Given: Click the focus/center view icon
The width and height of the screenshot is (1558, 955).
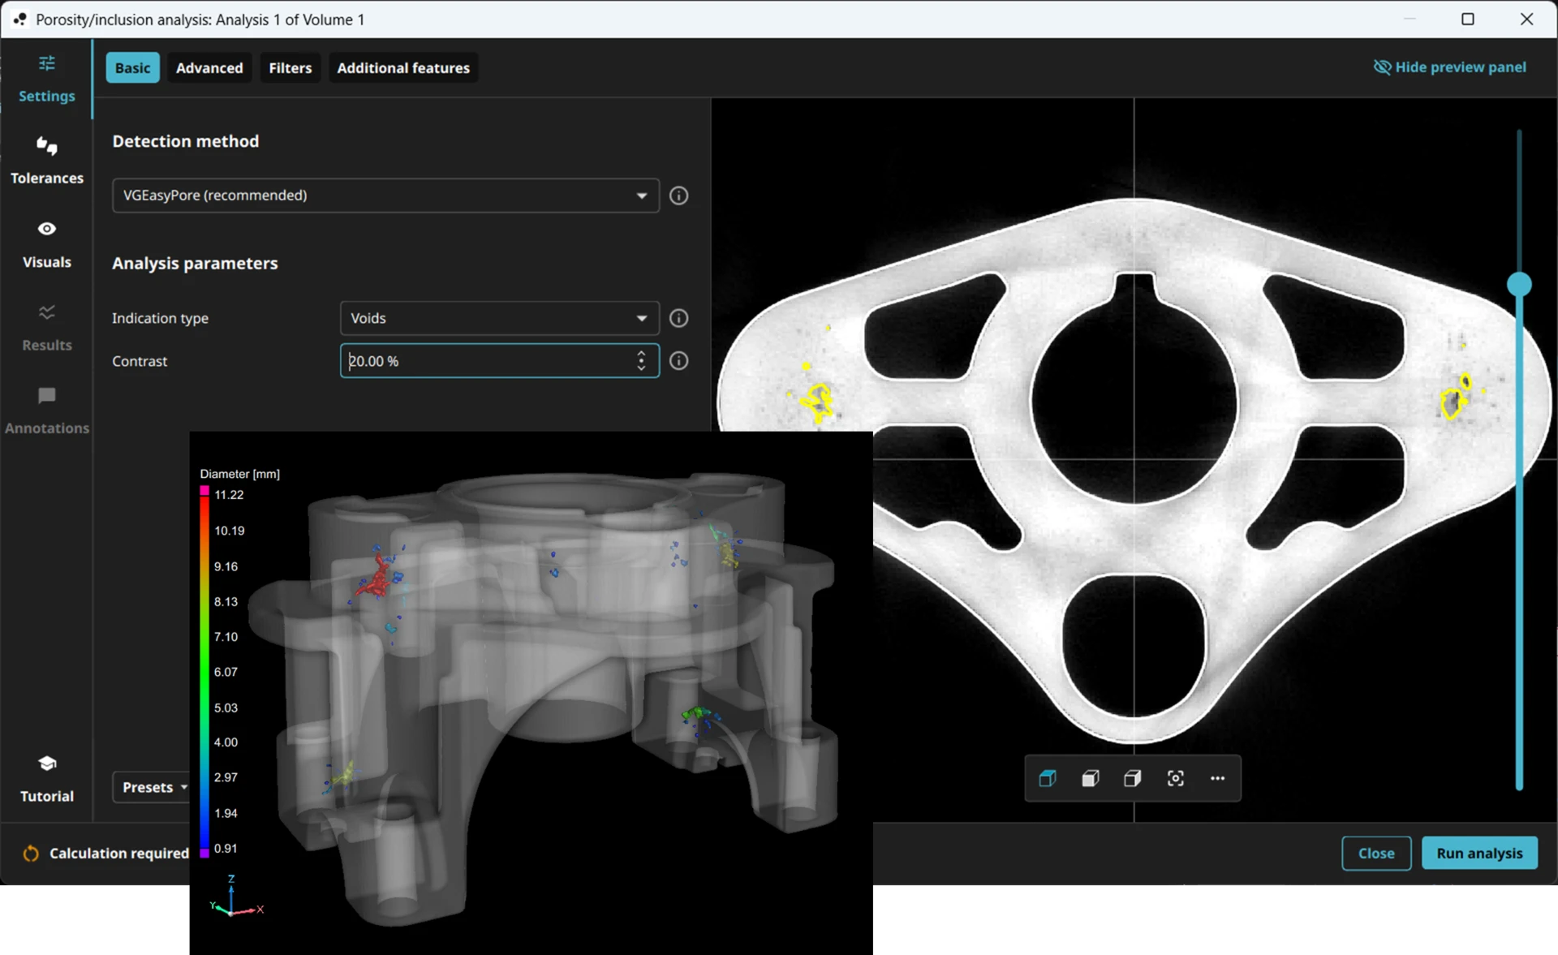Looking at the screenshot, I should click(x=1175, y=779).
